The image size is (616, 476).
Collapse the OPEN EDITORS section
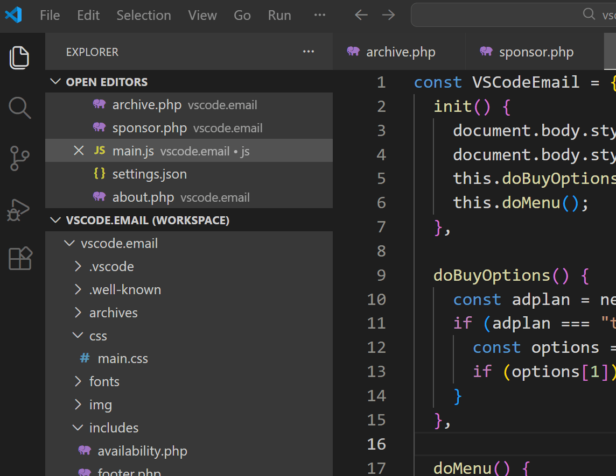click(55, 82)
